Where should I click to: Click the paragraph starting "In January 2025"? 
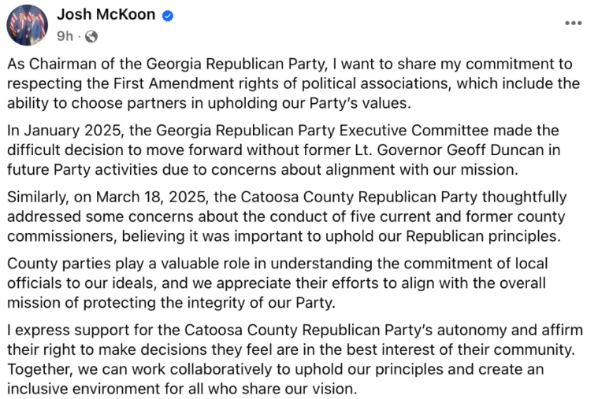tap(292, 150)
